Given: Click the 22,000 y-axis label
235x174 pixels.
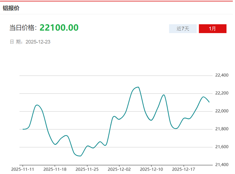Looking at the screenshot, I should coord(222,111).
